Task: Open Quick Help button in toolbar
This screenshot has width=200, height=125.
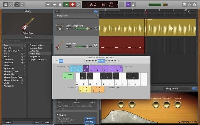Action: tap(11, 5)
